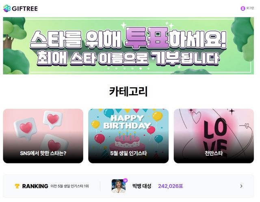Click the purple user profile icon
This screenshot has height=202, width=260.
[243, 8]
